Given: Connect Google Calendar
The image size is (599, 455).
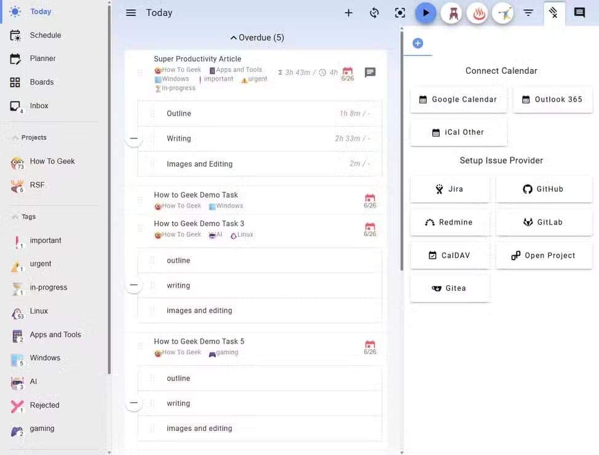Looking at the screenshot, I should click(x=458, y=99).
